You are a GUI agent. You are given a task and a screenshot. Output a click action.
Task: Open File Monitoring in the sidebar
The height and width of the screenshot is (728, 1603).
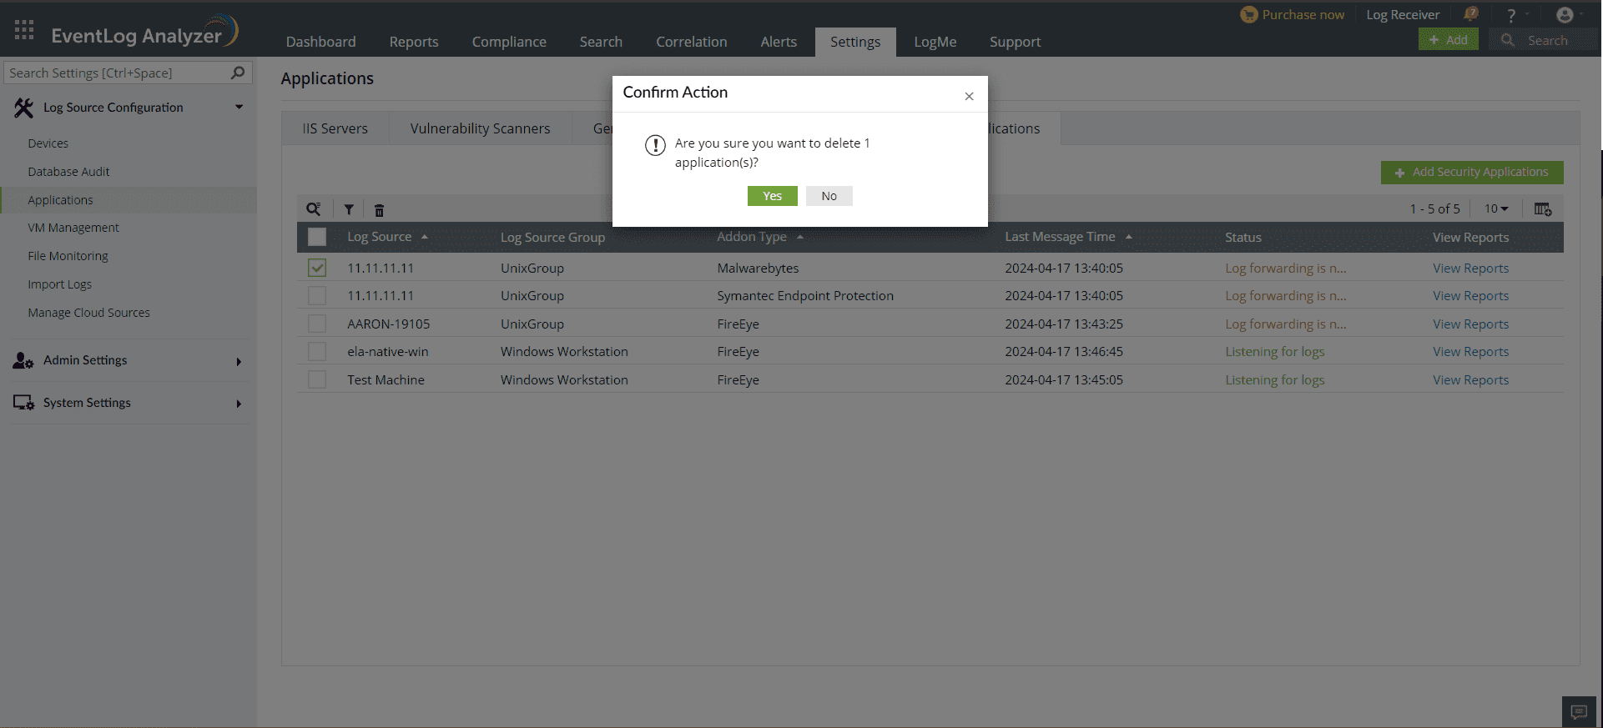(x=68, y=256)
